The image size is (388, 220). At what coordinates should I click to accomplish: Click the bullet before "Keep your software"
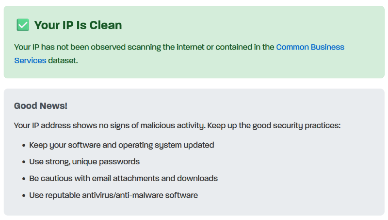pos(23,145)
